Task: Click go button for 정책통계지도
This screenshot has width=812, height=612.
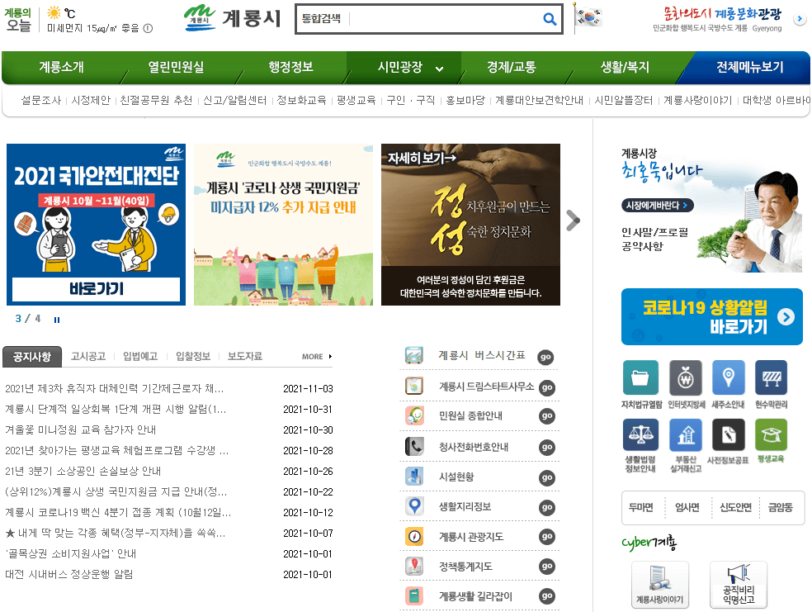Action: coord(547,567)
